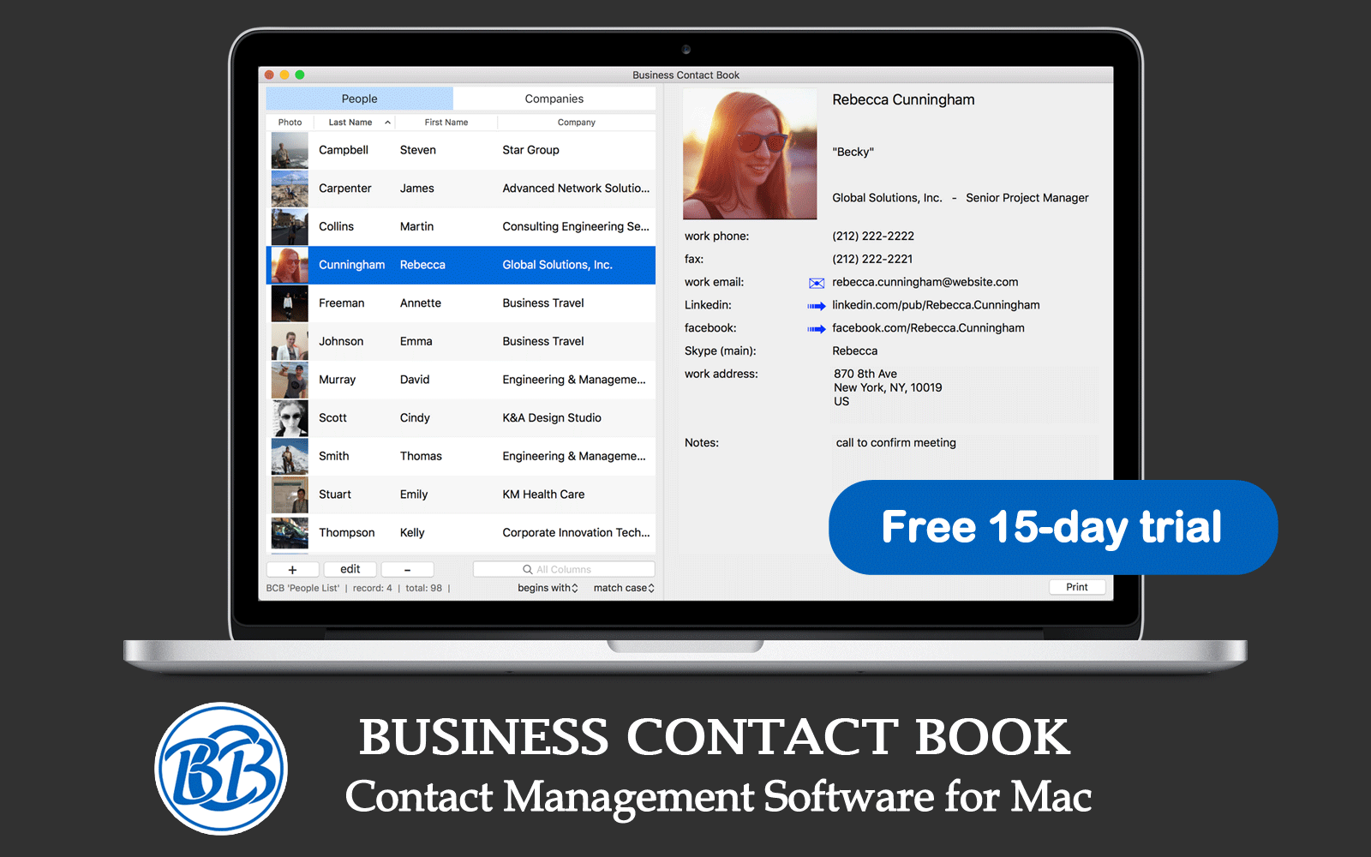Image resolution: width=1371 pixels, height=857 pixels.
Task: Select the Johnson last name cell
Action: (341, 341)
